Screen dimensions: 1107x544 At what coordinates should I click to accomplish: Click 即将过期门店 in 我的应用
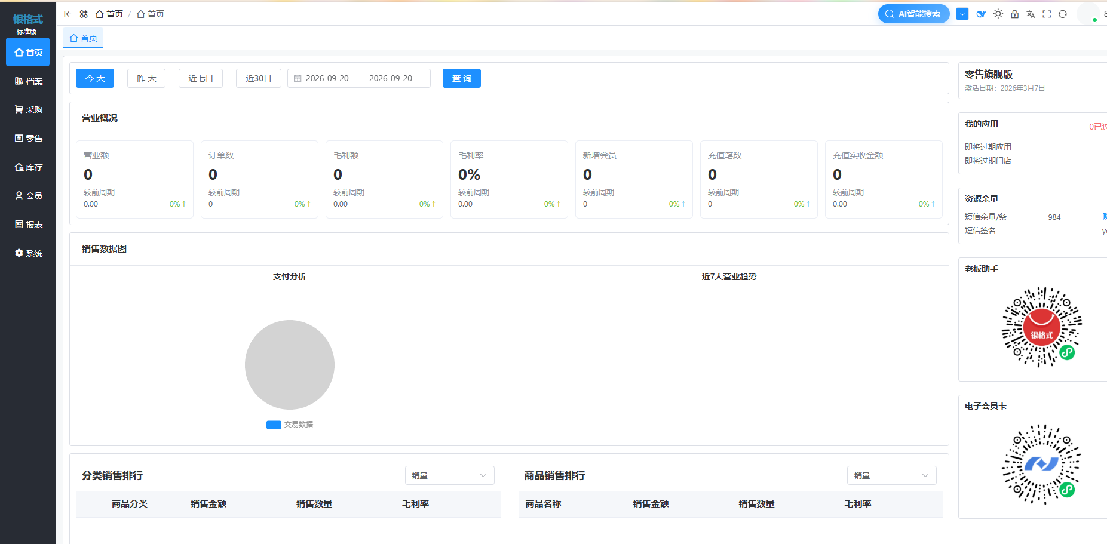[x=988, y=161]
